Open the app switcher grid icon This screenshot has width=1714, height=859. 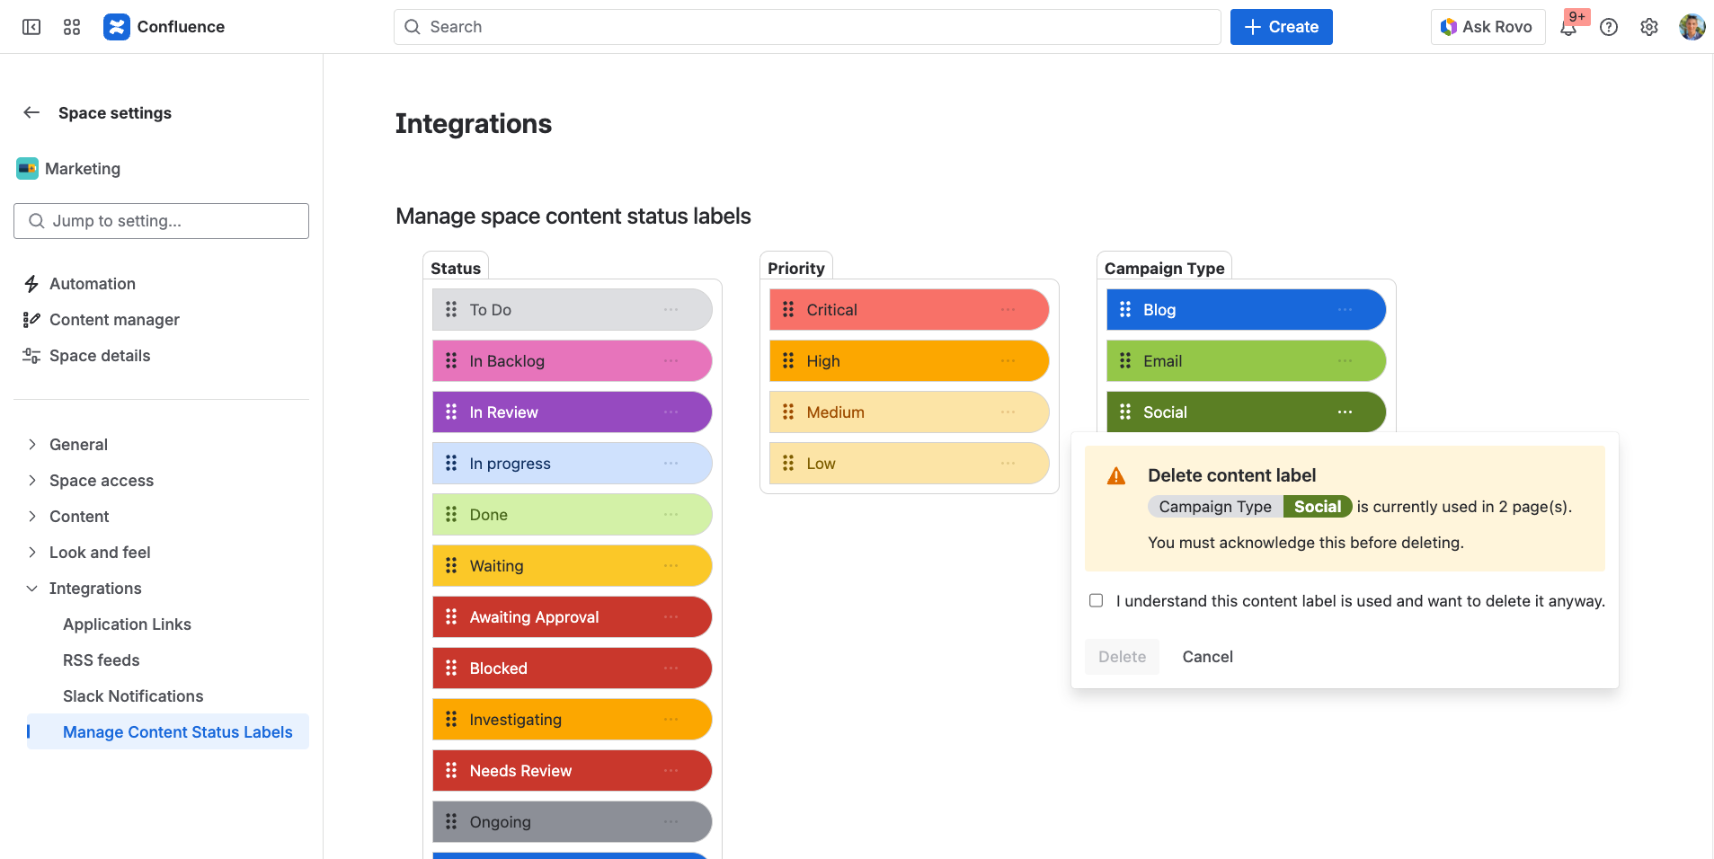[72, 27]
